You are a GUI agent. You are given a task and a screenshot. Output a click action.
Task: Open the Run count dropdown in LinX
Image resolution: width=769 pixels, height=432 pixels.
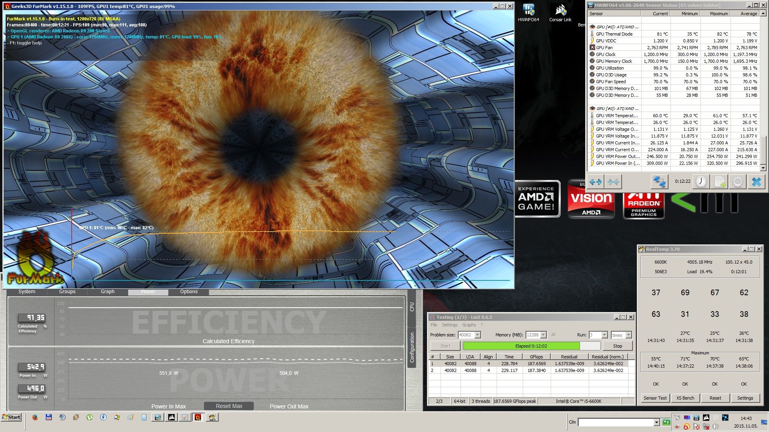[x=604, y=335]
